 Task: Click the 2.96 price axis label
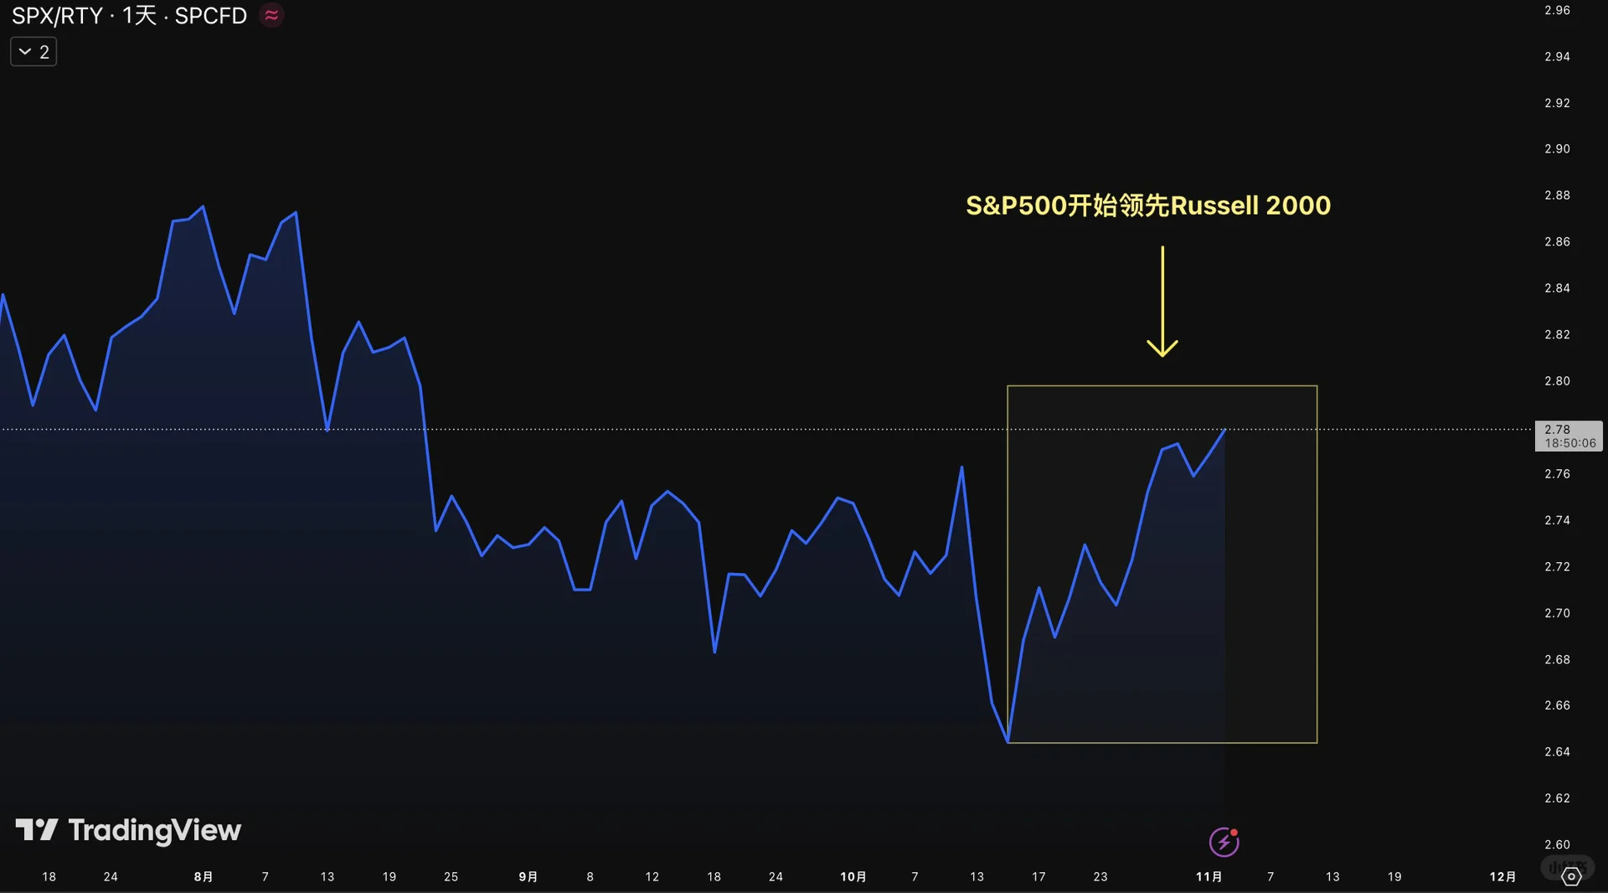(1557, 10)
